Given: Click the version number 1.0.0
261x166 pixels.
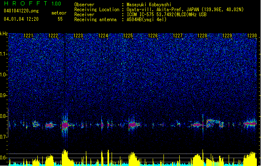Looking at the screenshot, I should click(56, 4).
